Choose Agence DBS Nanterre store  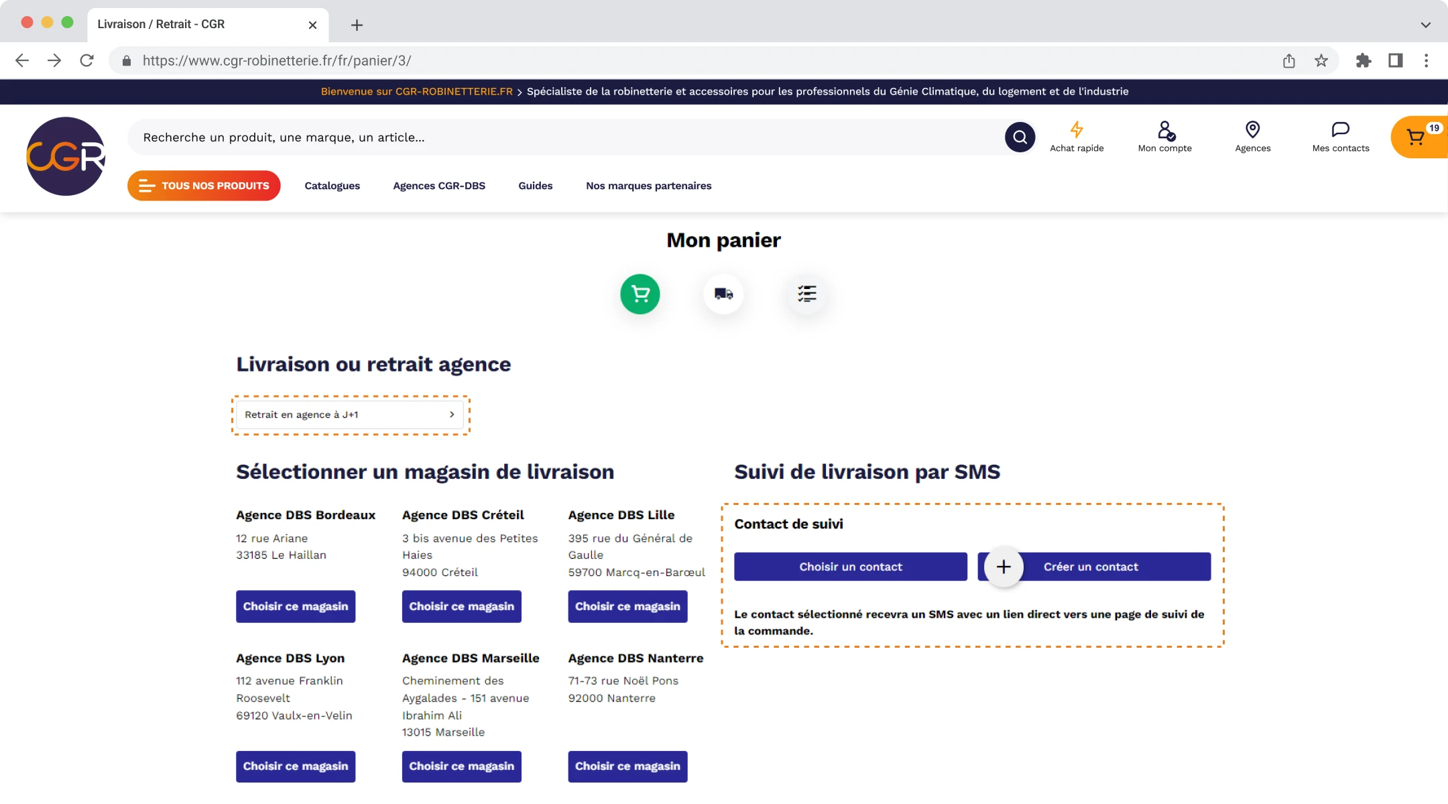pos(627,766)
